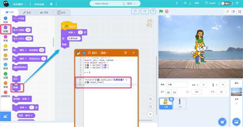Open color dropdown in change-effect-by-25 block

click(x=23, y=50)
